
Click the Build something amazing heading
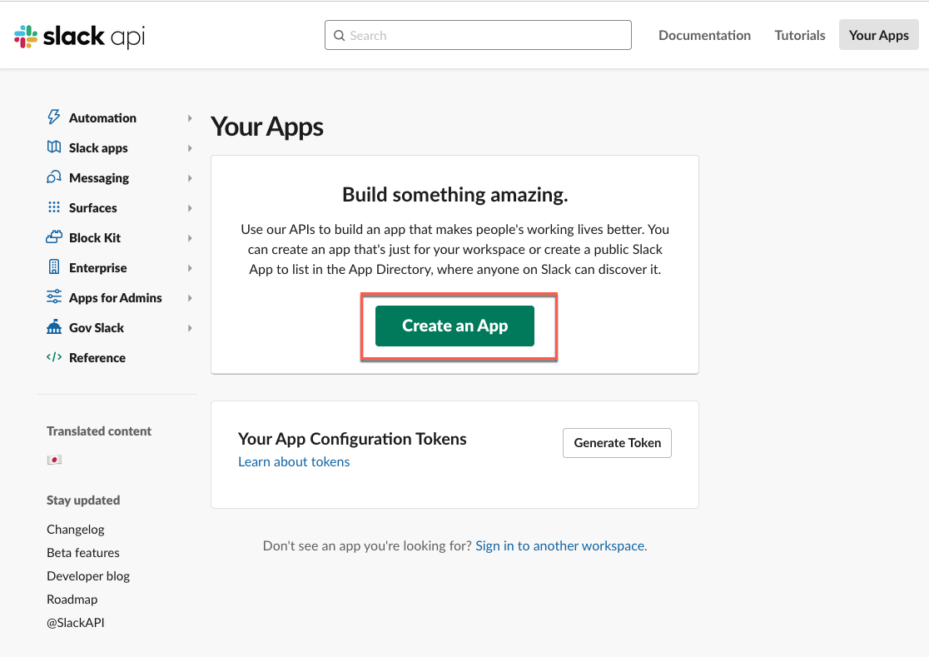tap(455, 195)
